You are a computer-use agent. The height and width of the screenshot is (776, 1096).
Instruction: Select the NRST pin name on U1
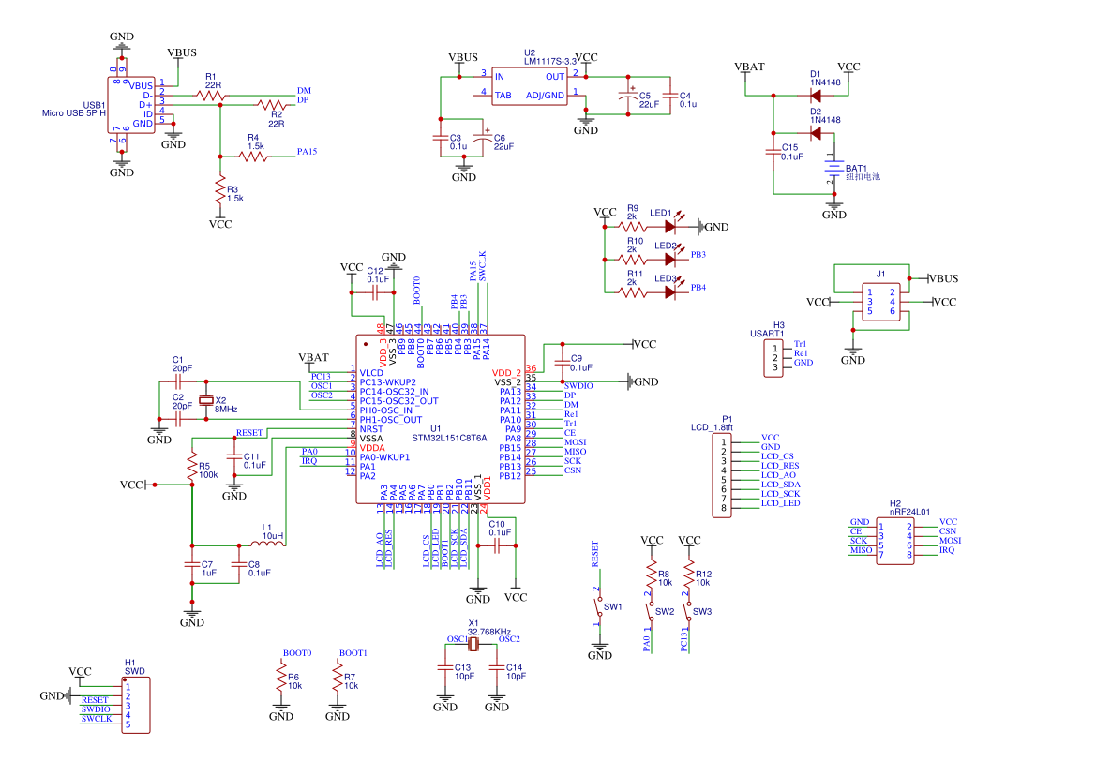tap(371, 429)
